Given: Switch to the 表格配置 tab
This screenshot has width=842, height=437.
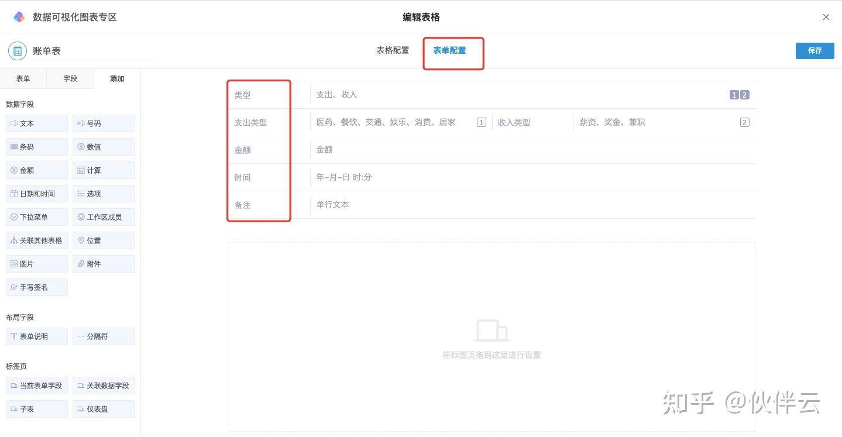Looking at the screenshot, I should 393,50.
